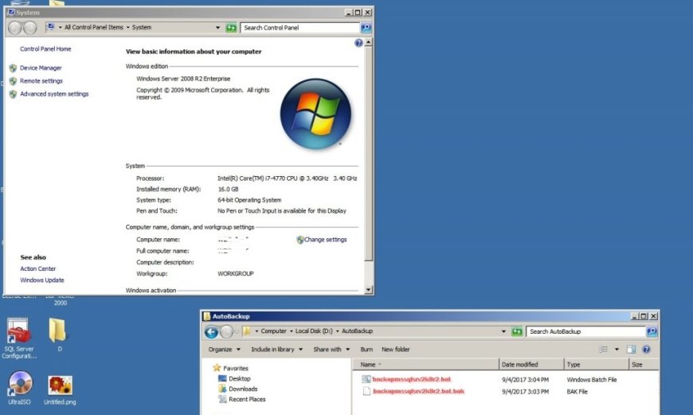The width and height of the screenshot is (693, 415).
Task: Expand All Control Panel Items breadcrumb arrow
Action: [128, 27]
